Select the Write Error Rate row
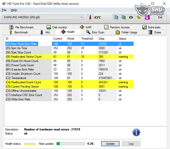Screen dimensions: 170x149 pyautogui.click(x=69, y=99)
